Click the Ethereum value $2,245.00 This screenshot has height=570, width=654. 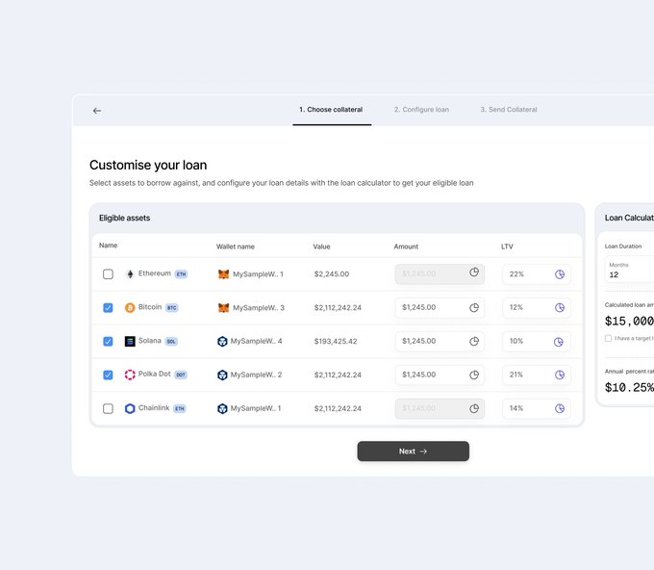(x=332, y=274)
